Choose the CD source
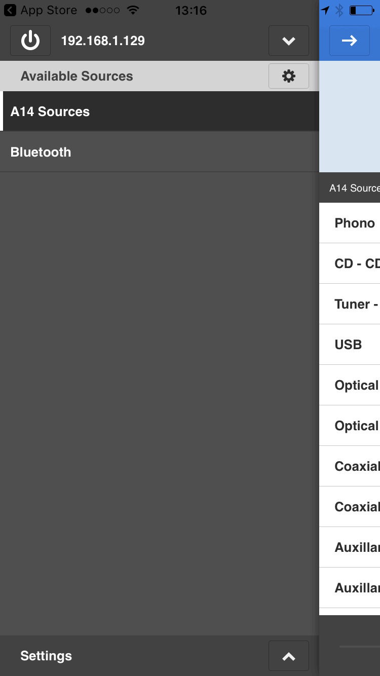Viewport: 380px width, 676px height. tap(350, 264)
